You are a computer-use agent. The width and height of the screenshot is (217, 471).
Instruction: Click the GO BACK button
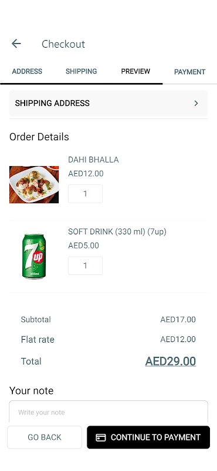tap(45, 437)
